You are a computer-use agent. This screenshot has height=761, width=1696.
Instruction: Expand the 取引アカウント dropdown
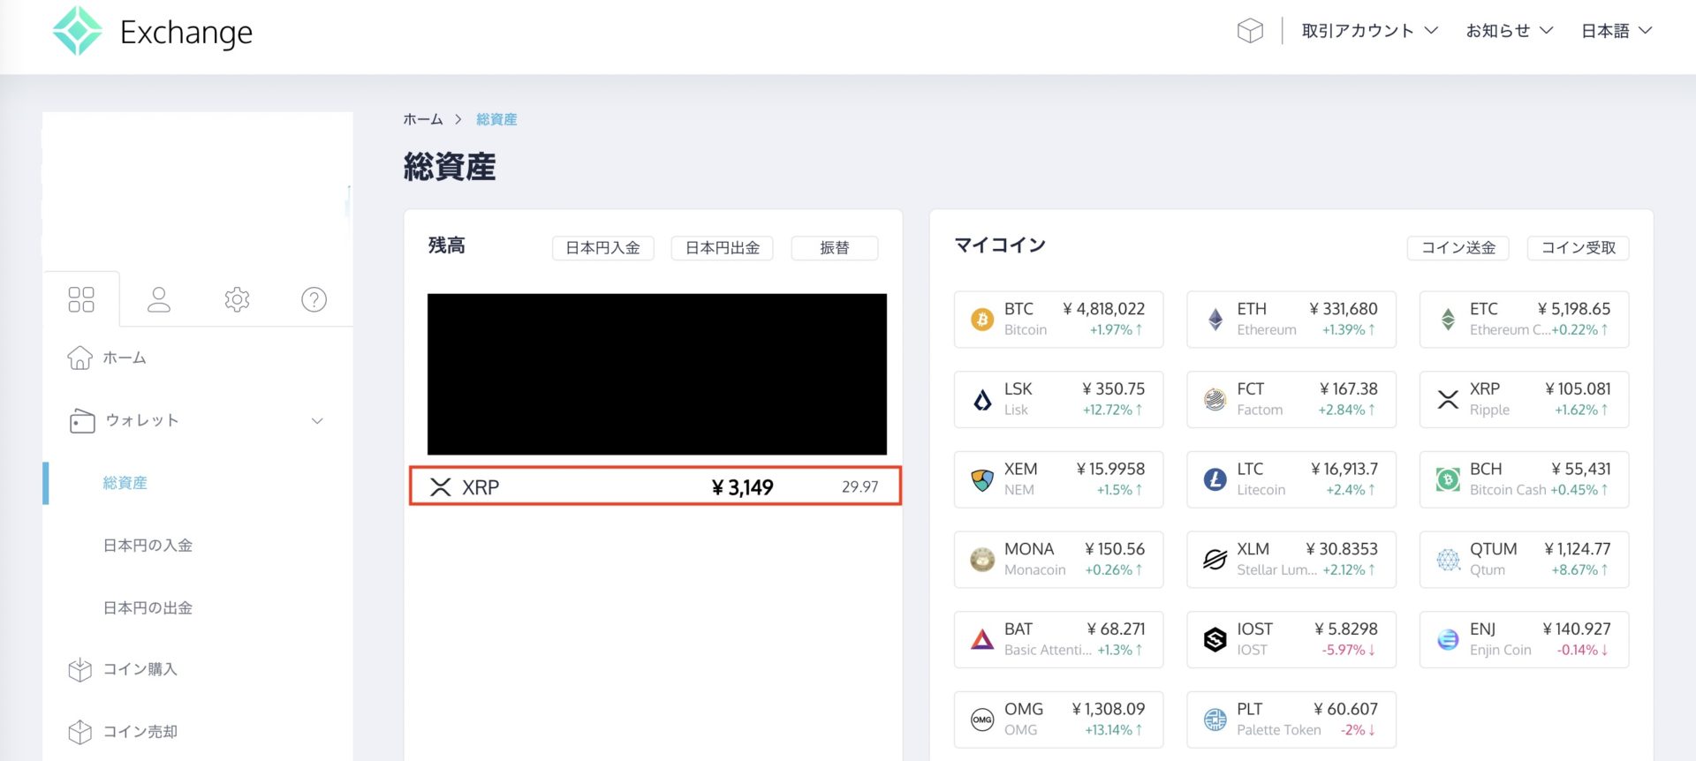click(1369, 31)
